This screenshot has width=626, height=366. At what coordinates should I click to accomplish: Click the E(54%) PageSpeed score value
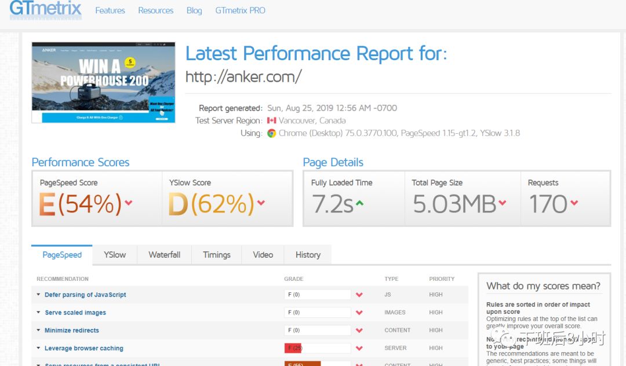pyautogui.click(x=80, y=204)
